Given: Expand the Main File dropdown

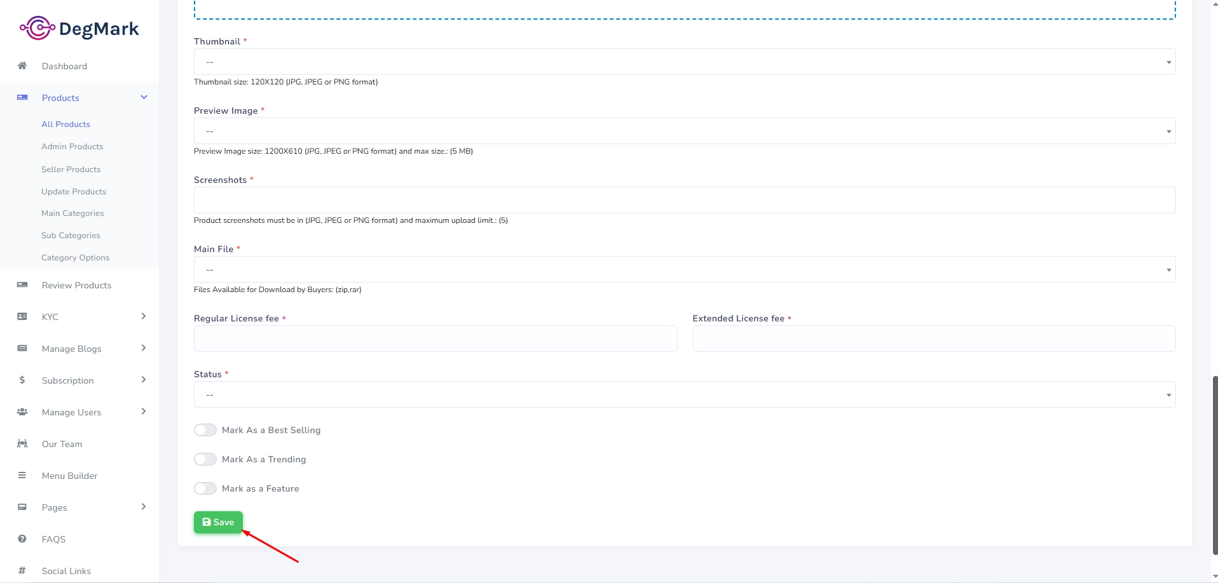Looking at the screenshot, I should click(684, 270).
